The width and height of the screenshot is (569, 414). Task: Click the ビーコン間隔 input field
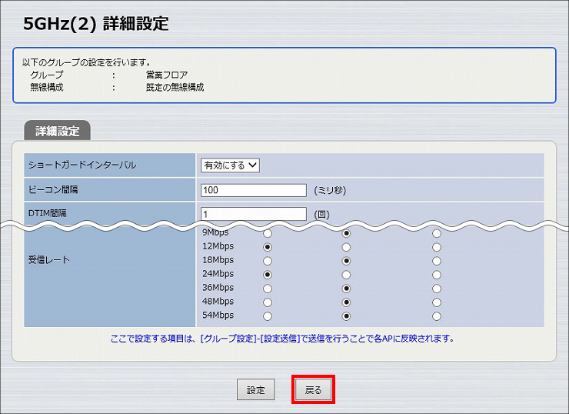coord(254,190)
